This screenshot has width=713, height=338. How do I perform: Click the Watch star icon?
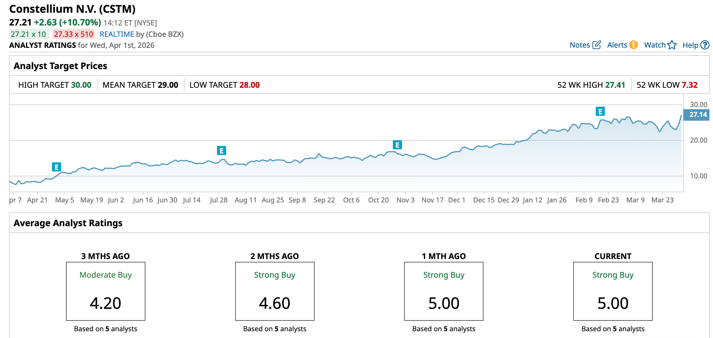(672, 45)
